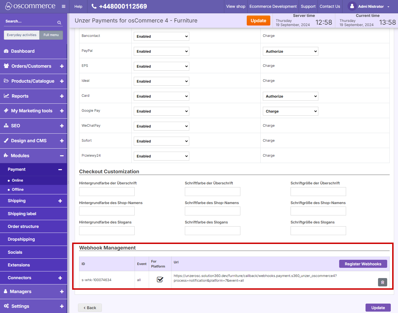The height and width of the screenshot is (313, 398).
Task: Open the Bancontact status dropdown
Action: [x=162, y=36]
